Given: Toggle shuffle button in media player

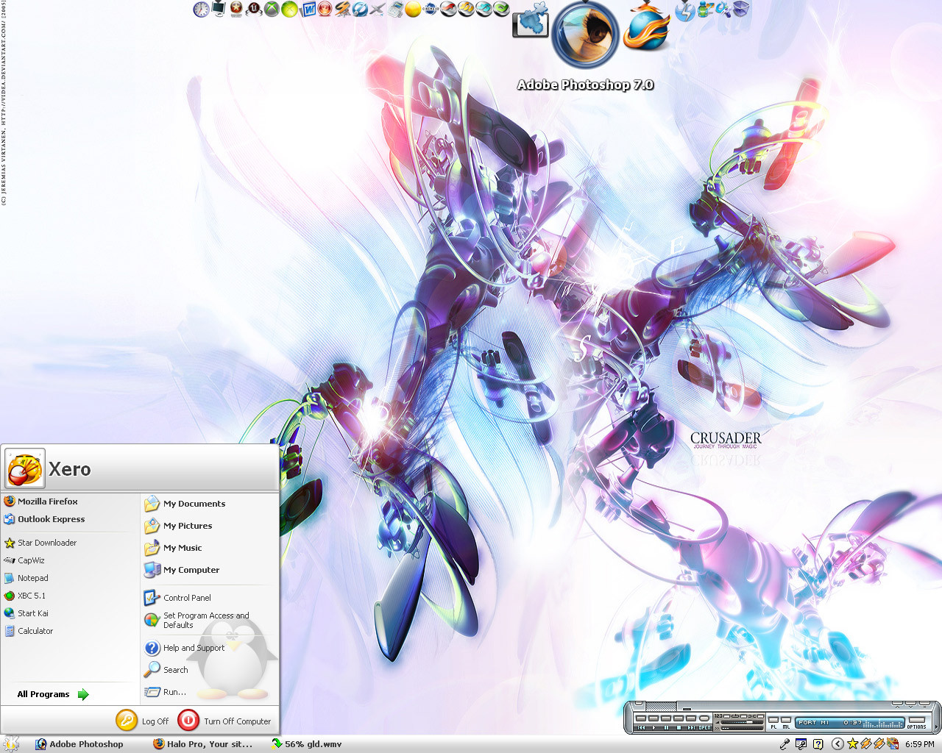Looking at the screenshot, I should pos(760,716).
